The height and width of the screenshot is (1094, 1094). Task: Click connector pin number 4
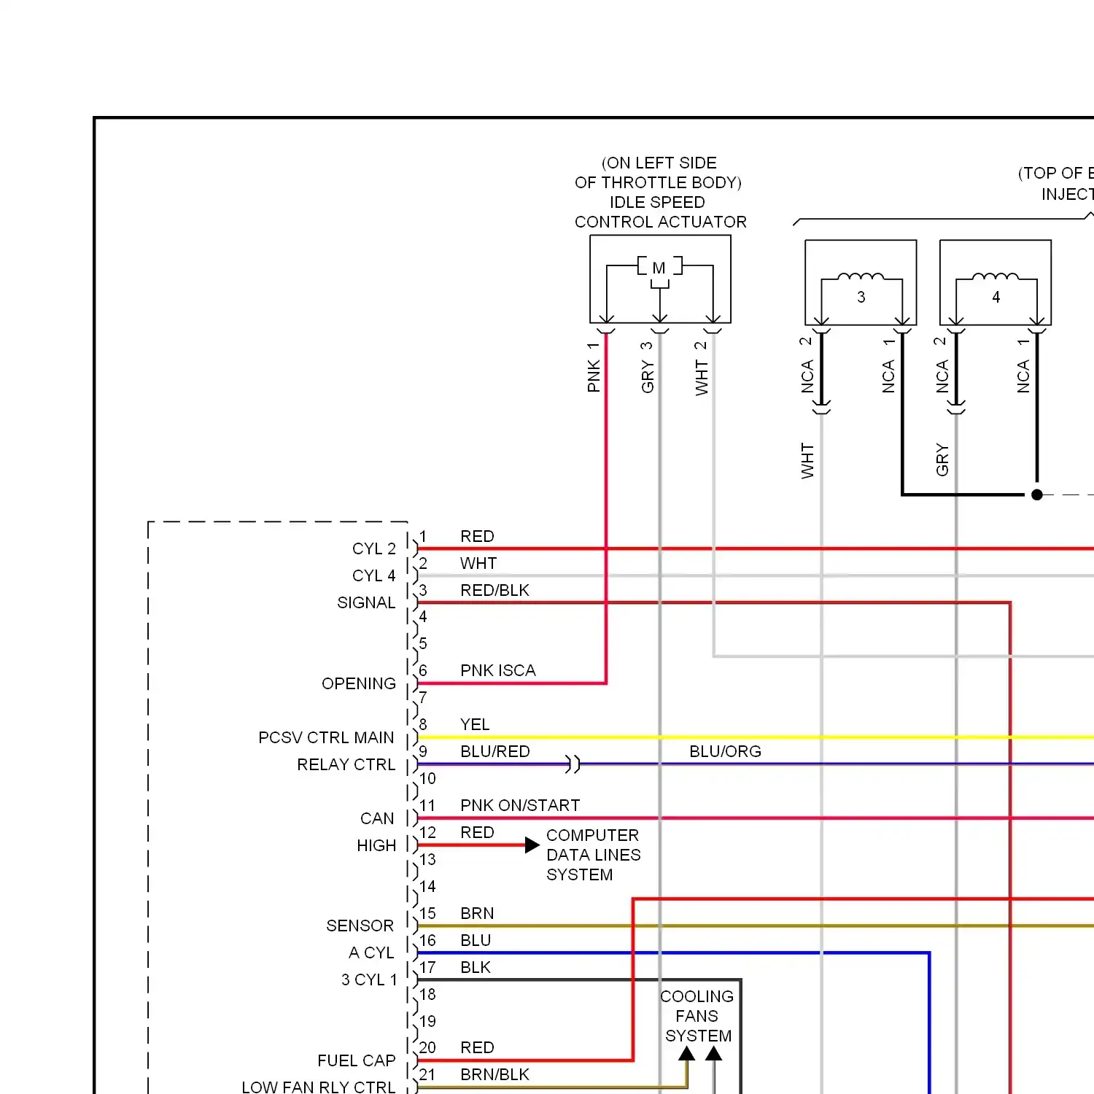point(423,617)
